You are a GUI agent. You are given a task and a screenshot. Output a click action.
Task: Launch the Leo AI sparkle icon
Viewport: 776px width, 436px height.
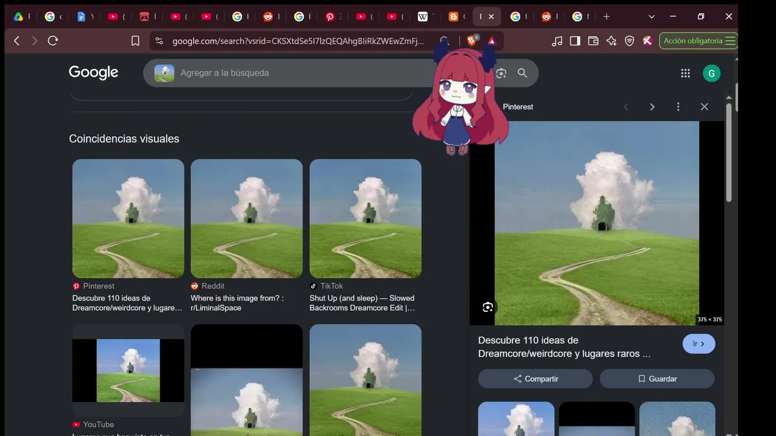point(612,41)
